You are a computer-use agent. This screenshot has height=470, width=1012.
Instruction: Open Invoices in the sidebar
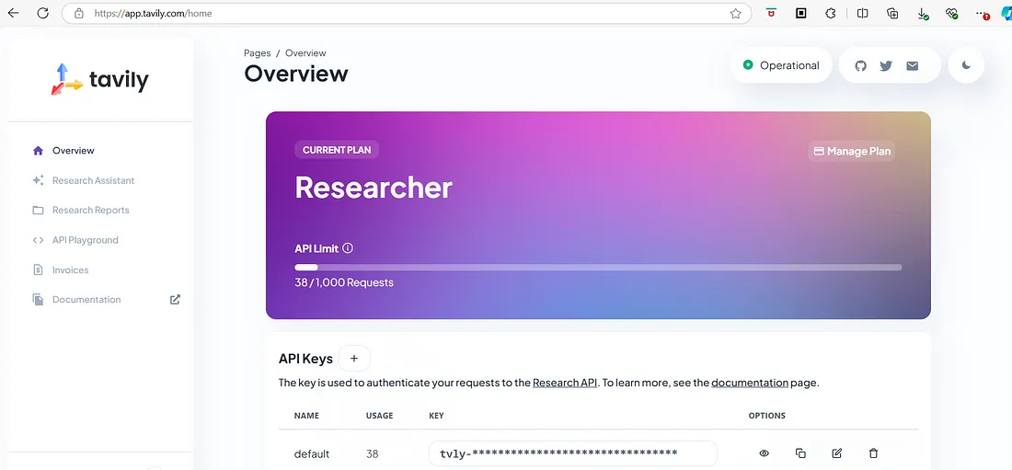click(x=70, y=269)
